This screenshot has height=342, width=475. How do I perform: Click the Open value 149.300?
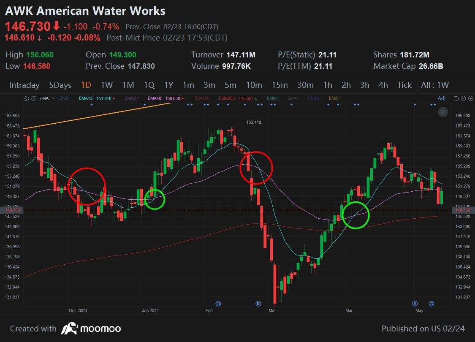[x=122, y=55]
